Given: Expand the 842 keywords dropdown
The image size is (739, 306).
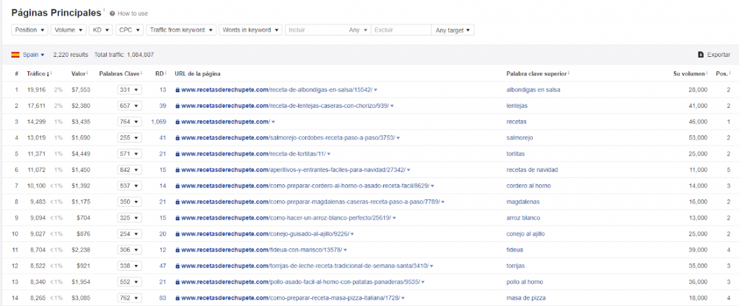Looking at the screenshot, I should coord(130,170).
